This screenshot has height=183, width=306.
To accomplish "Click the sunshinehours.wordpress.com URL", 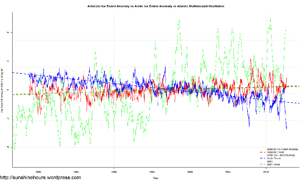I will pyautogui.click(x=40, y=178).
